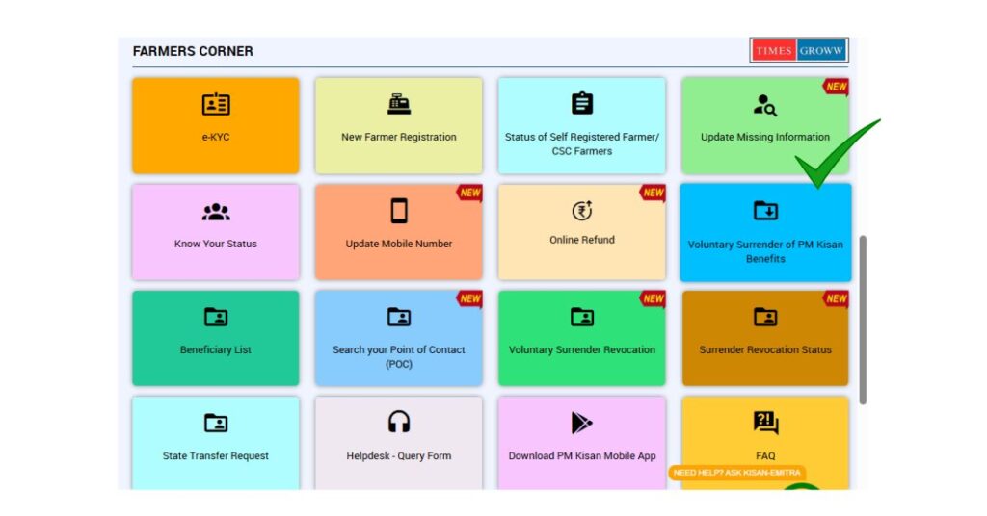Image resolution: width=987 pixels, height=516 pixels.
Task: Click the folder icon on Beneficiary List tile
Action: (x=215, y=317)
